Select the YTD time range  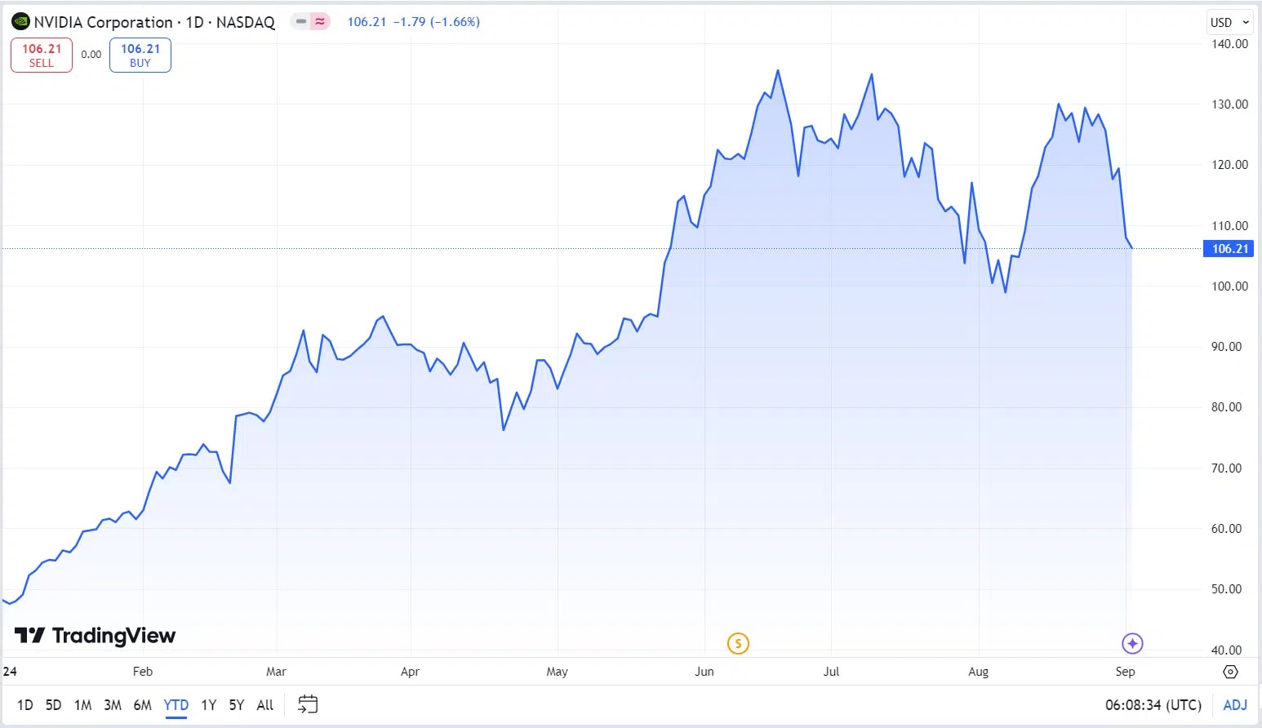click(176, 704)
